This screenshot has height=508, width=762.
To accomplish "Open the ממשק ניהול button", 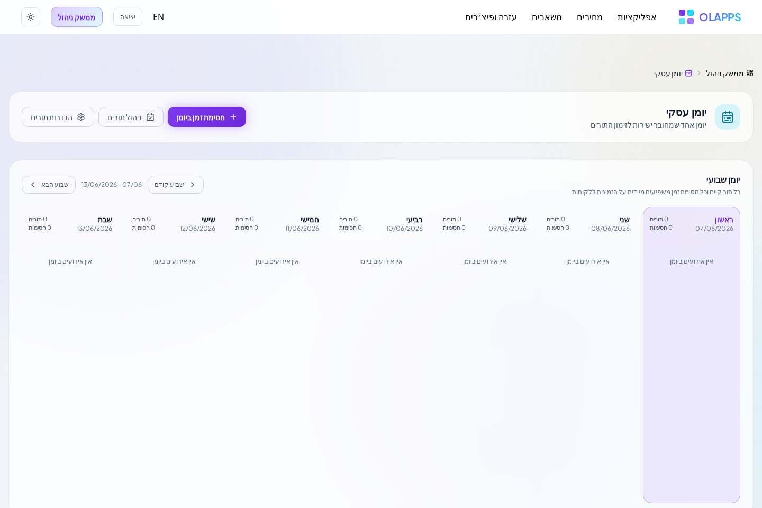I will click(77, 17).
